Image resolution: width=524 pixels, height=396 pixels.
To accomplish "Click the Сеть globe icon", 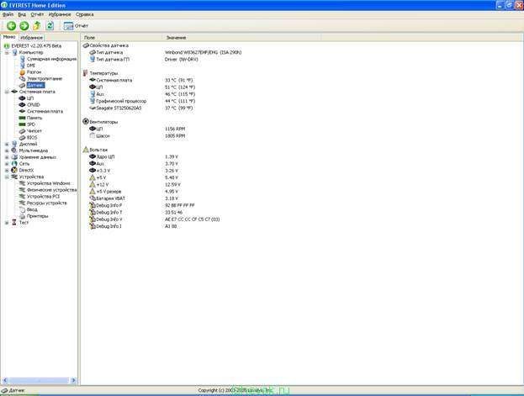I will click(x=14, y=164).
